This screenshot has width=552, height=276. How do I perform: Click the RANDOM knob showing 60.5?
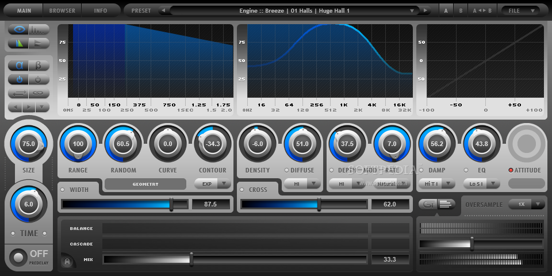[123, 144]
